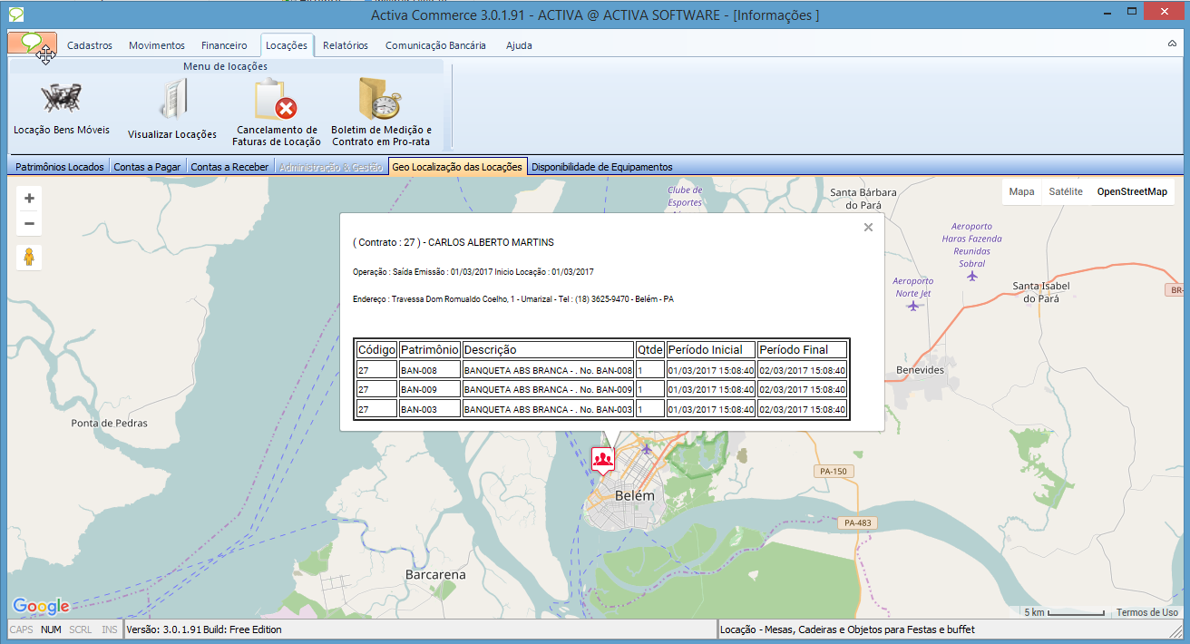Click the Activa application menu button
Image resolution: width=1190 pixels, height=644 pixels.
[32, 44]
